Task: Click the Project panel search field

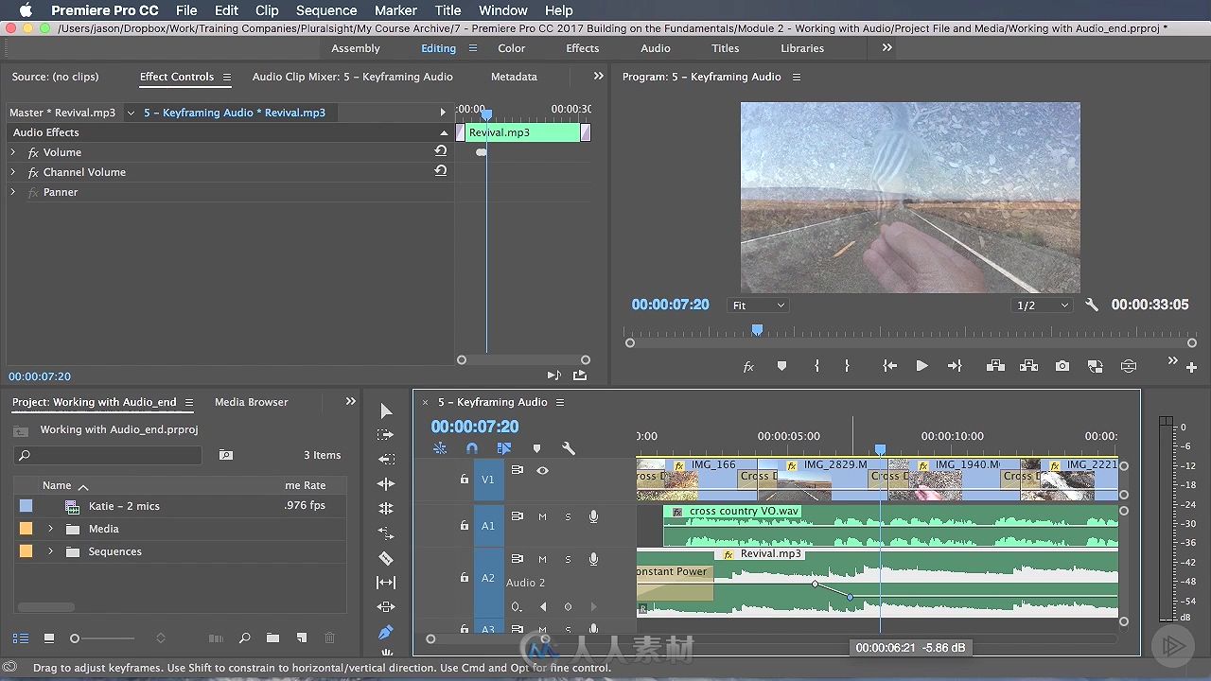Action: pos(108,455)
